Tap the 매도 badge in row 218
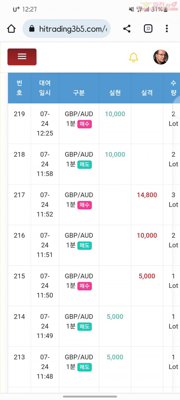Viewport: 180px width, 400px height. (85, 165)
